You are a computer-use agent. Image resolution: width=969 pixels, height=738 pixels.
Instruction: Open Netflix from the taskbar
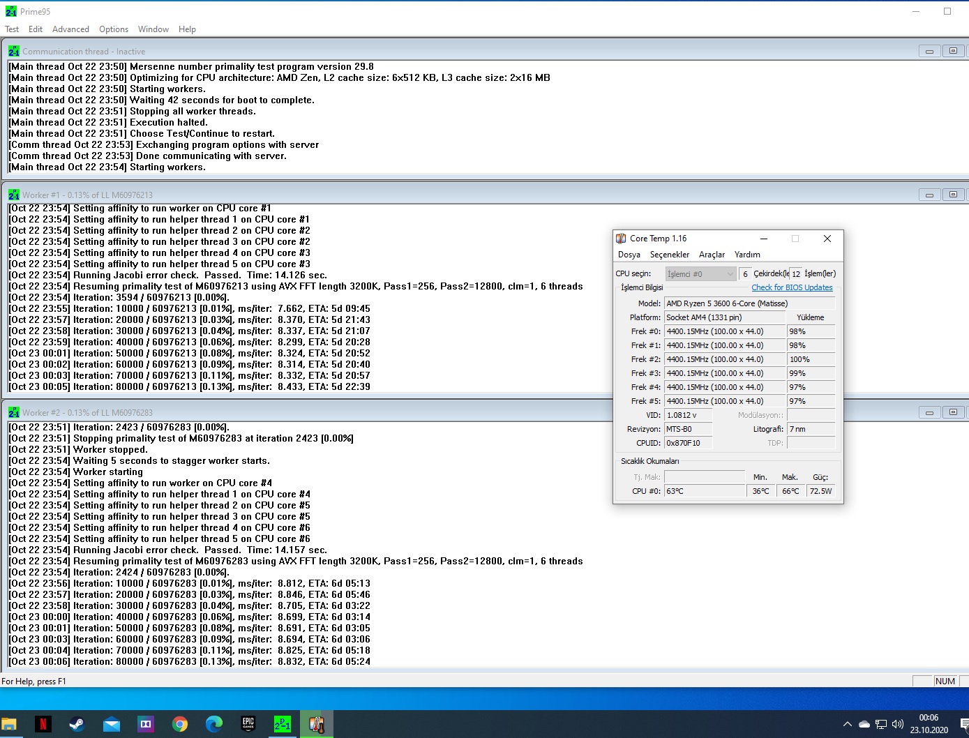click(x=43, y=724)
